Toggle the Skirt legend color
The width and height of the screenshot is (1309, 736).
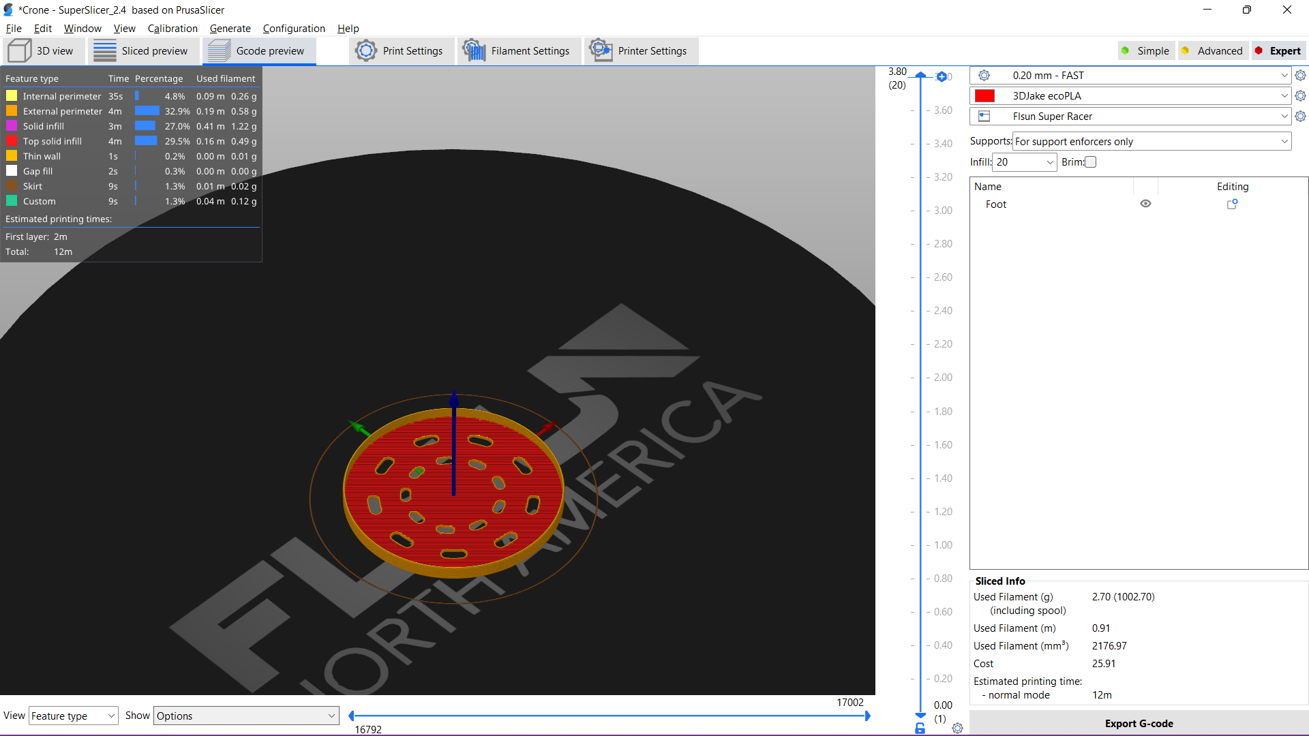click(x=12, y=185)
